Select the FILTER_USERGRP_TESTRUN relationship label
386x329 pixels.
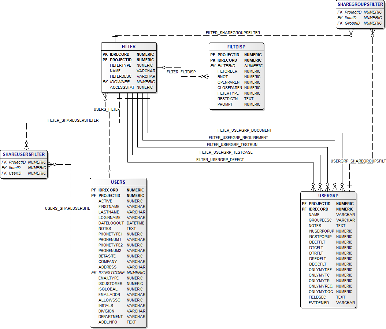point(232,145)
